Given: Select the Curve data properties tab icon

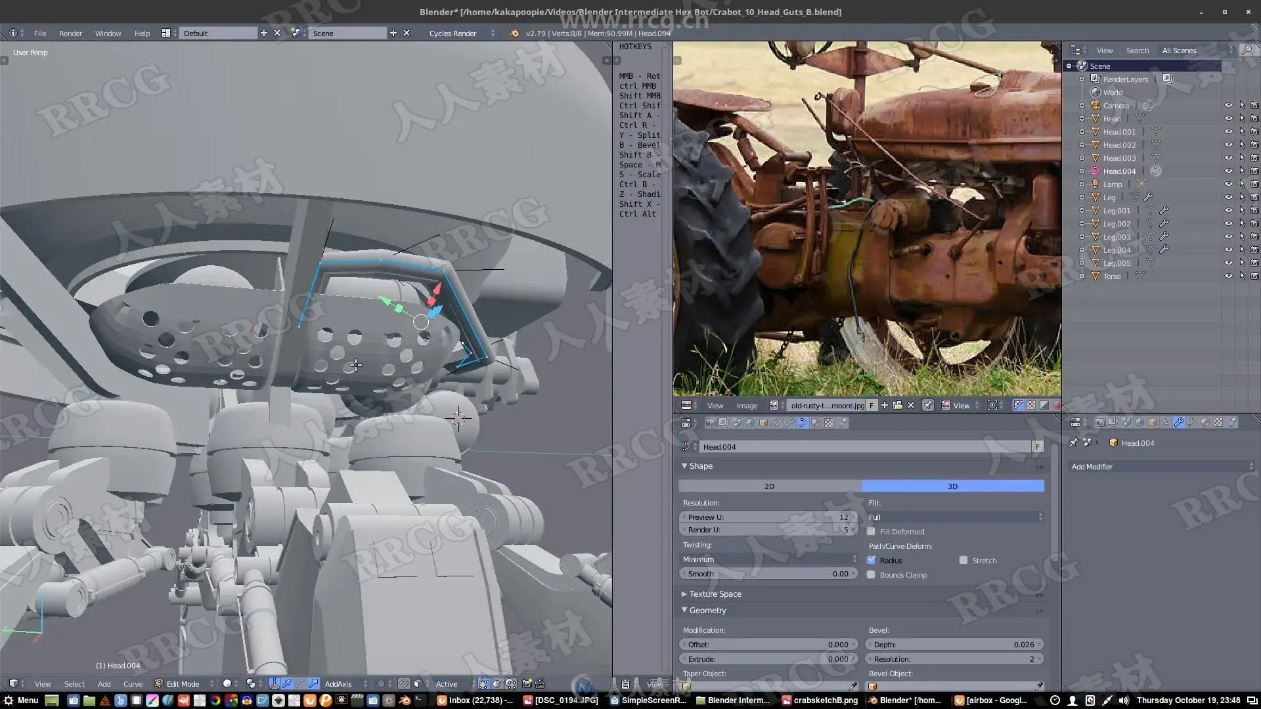Looking at the screenshot, I should tap(803, 423).
